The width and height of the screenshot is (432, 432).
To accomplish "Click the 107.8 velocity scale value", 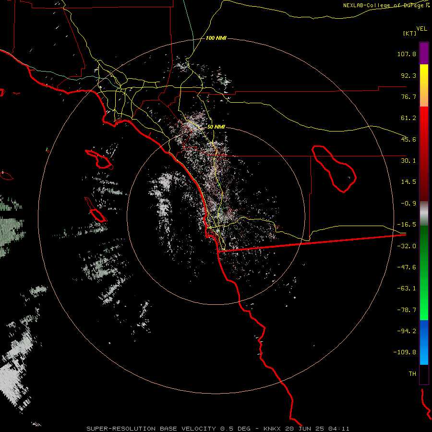I will pyautogui.click(x=407, y=54).
